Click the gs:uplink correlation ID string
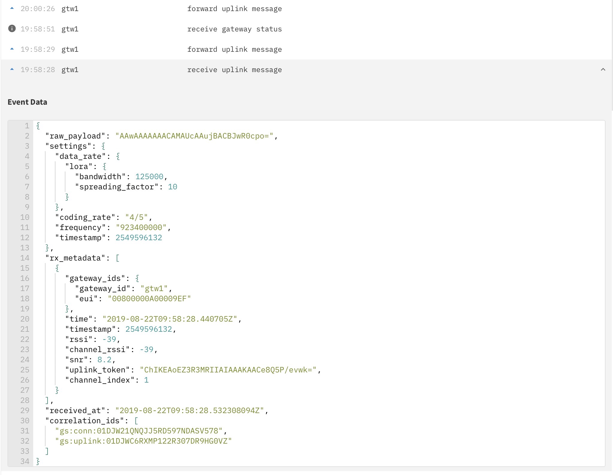Image resolution: width=613 pixels, height=475 pixels. click(x=144, y=441)
